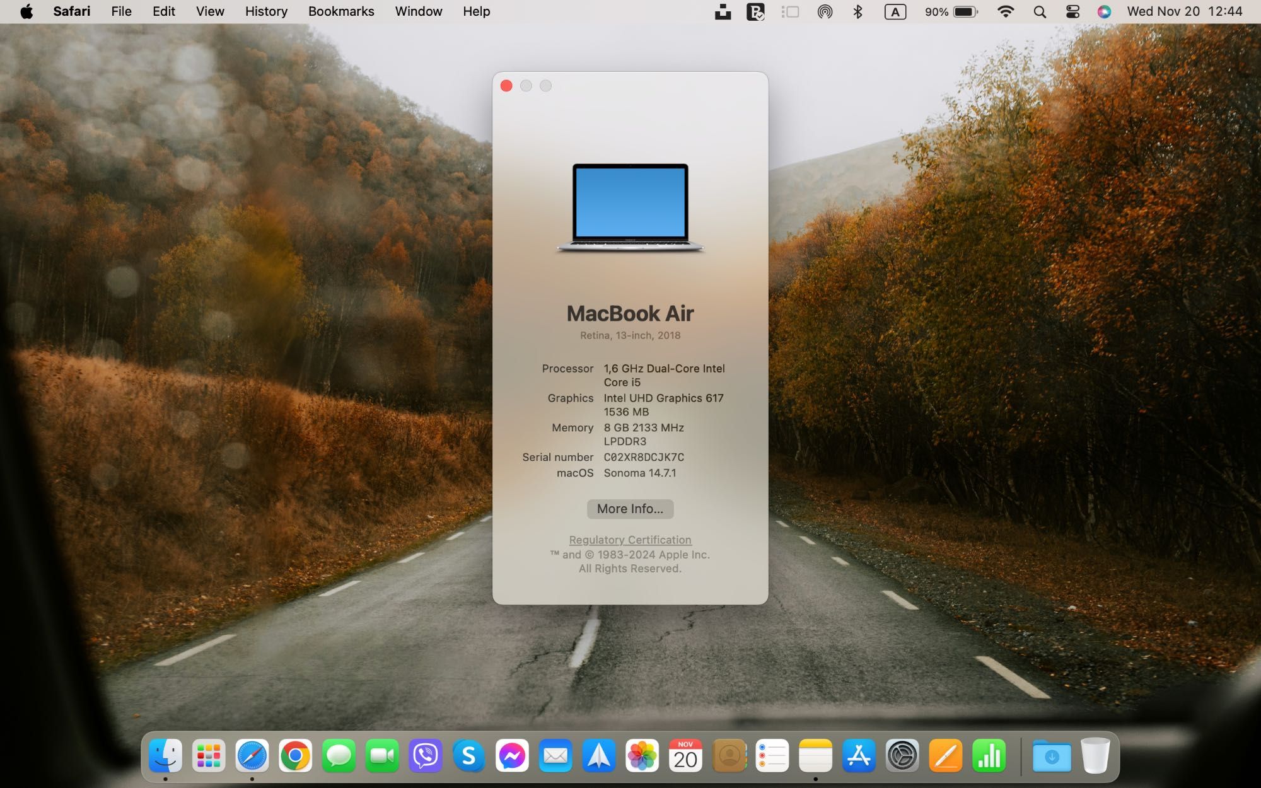
Task: Click Intel UHD Graphics 617 value
Action: (663, 405)
